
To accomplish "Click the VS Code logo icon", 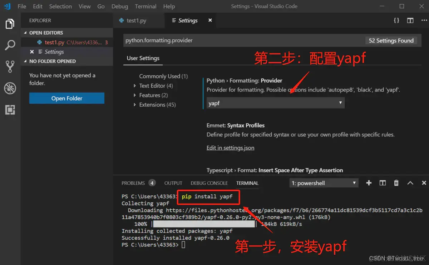I will [x=7, y=6].
